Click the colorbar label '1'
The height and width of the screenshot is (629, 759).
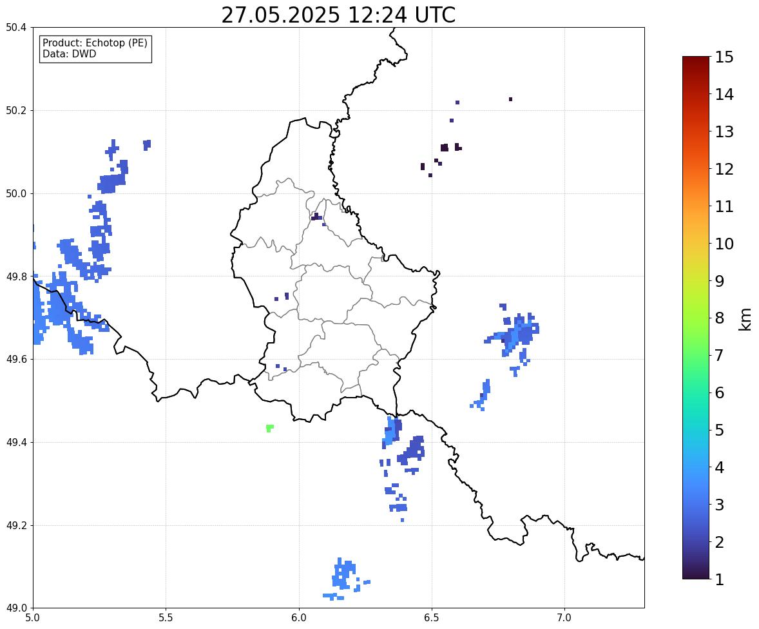[720, 579]
